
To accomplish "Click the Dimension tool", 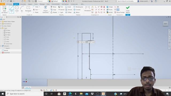I will coord(87,9).
